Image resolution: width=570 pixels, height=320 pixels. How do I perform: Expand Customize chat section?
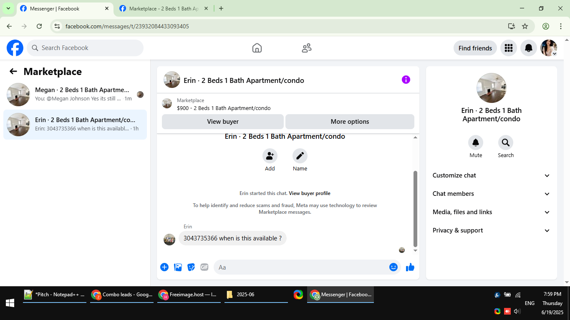492,175
